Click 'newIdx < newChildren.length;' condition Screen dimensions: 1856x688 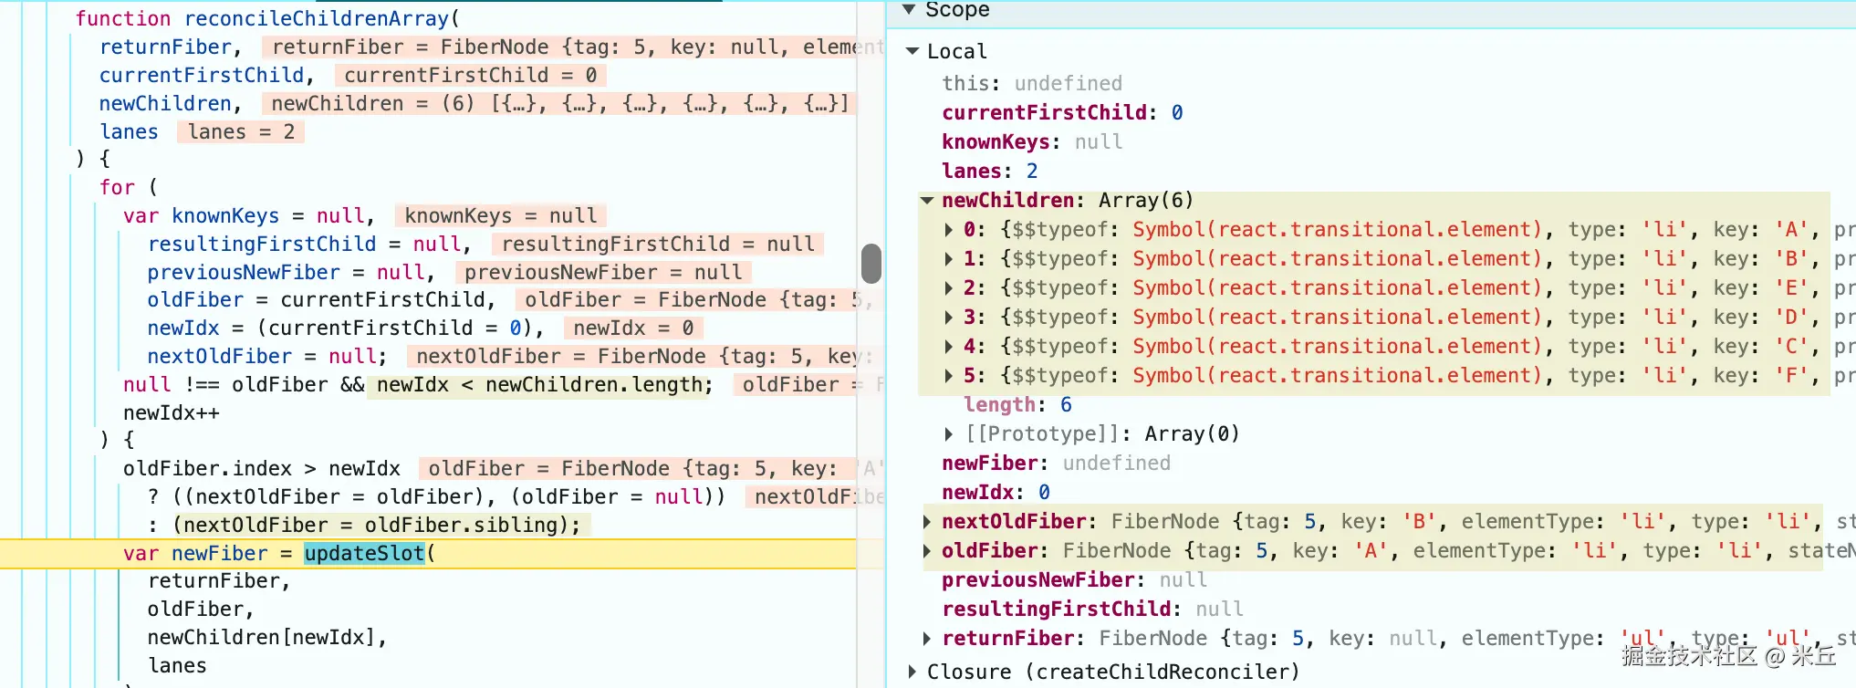pos(545,384)
